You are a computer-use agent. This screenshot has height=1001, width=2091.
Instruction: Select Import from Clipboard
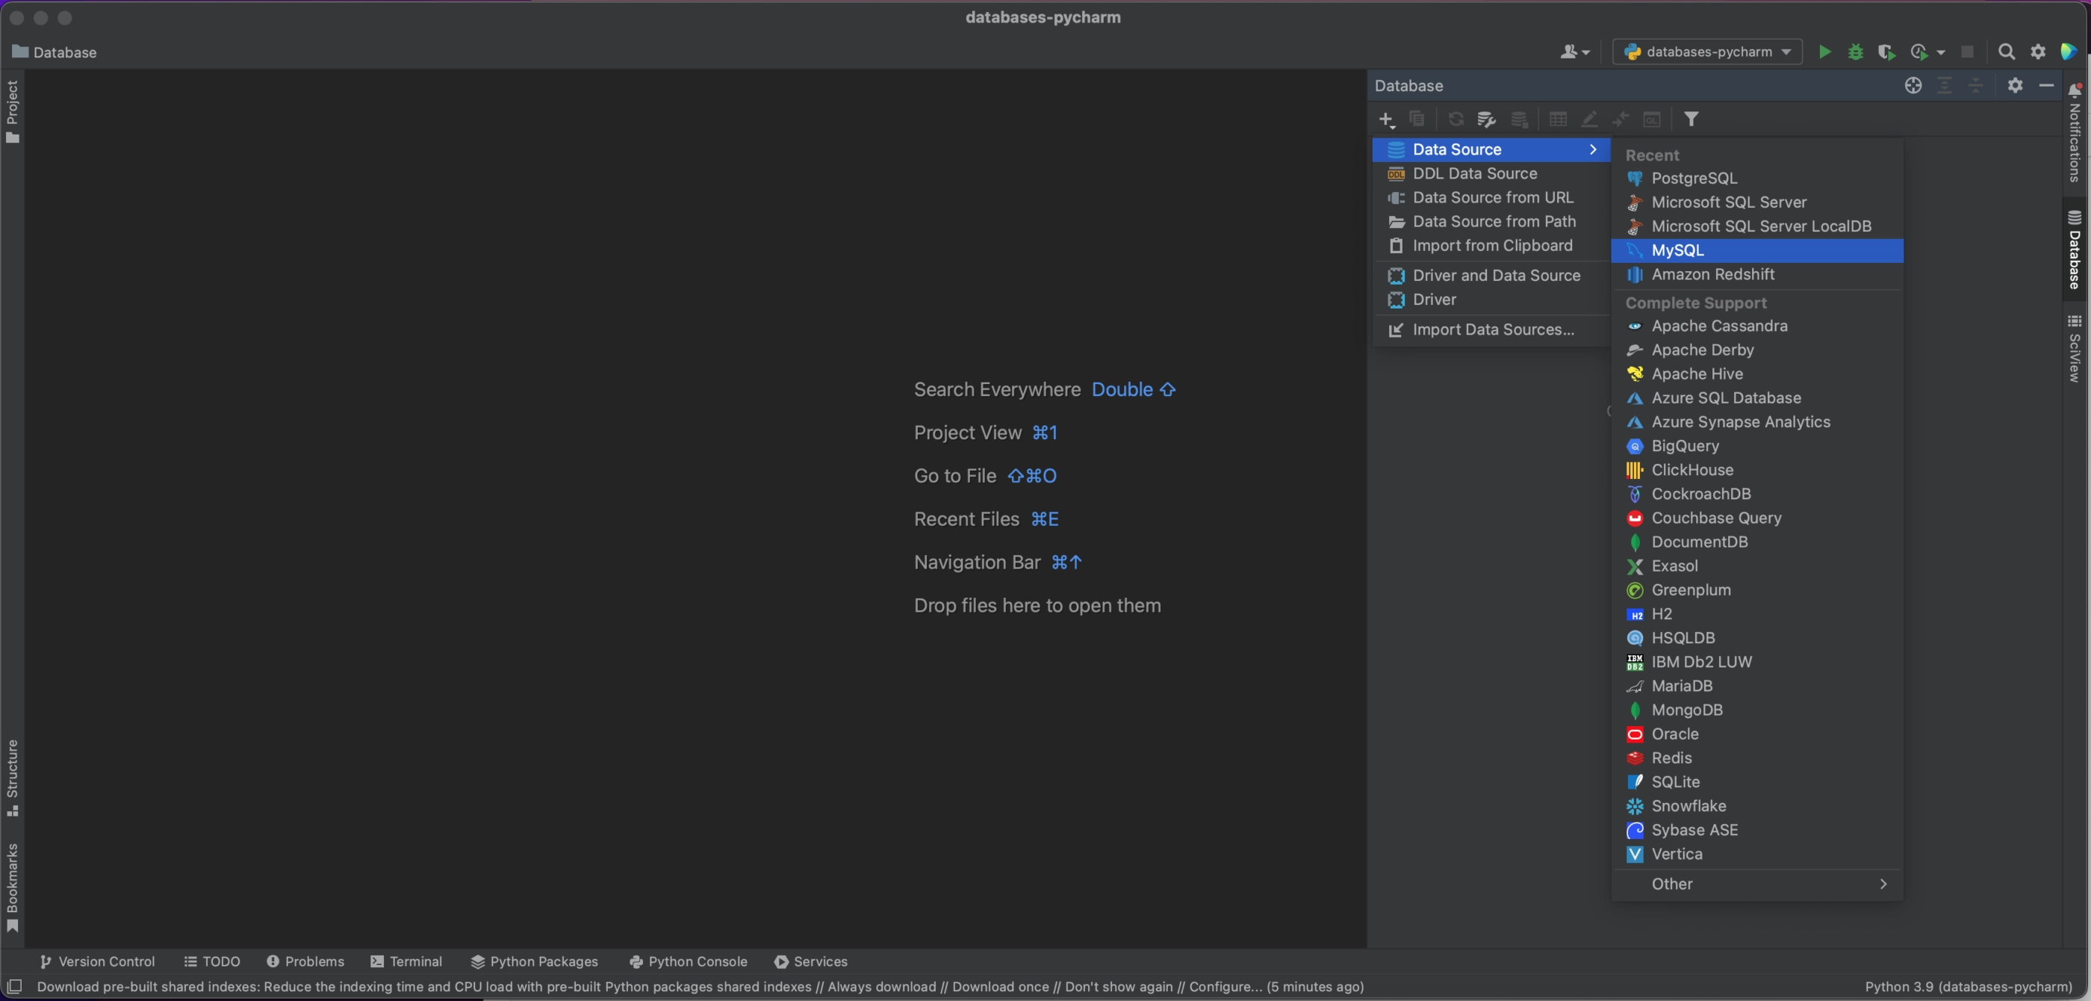(1491, 245)
